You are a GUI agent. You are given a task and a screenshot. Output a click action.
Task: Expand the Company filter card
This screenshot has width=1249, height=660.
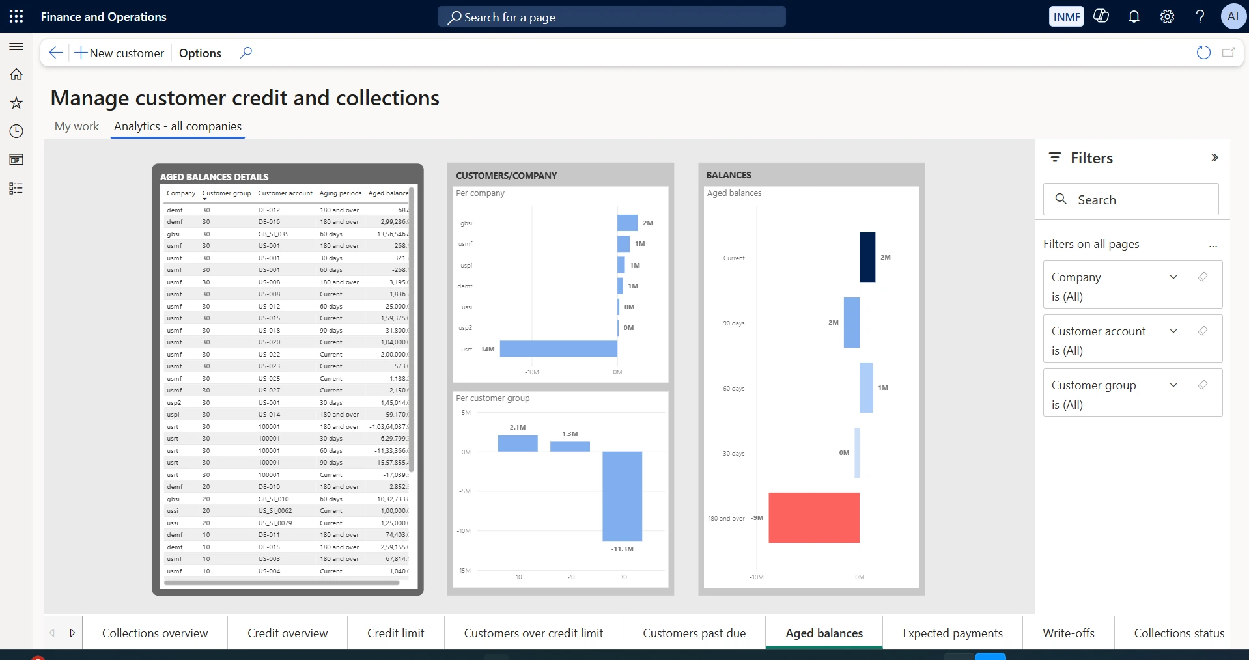[x=1173, y=277]
